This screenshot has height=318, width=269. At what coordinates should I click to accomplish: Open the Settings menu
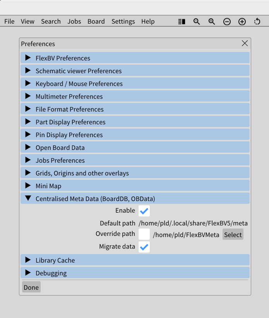click(123, 21)
